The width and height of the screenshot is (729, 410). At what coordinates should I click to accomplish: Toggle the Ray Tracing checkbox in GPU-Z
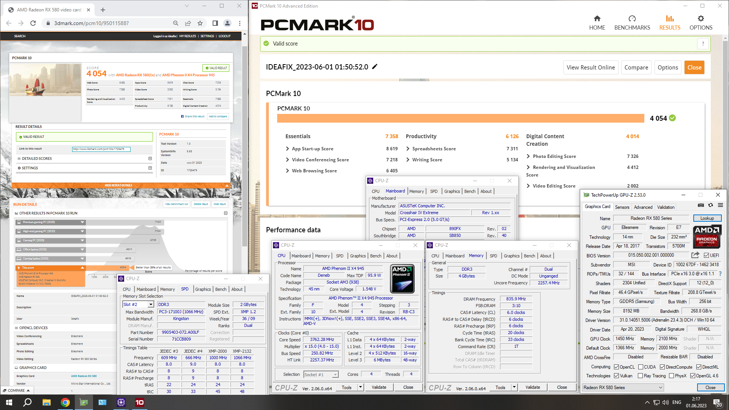click(x=641, y=376)
